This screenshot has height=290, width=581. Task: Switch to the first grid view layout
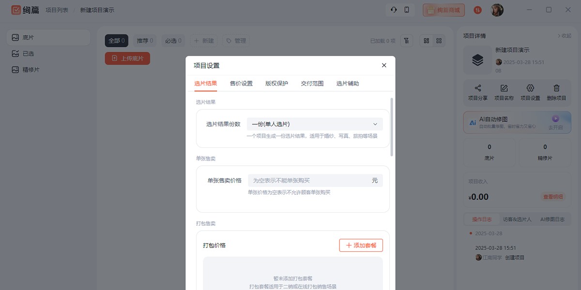pyautogui.click(x=426, y=41)
